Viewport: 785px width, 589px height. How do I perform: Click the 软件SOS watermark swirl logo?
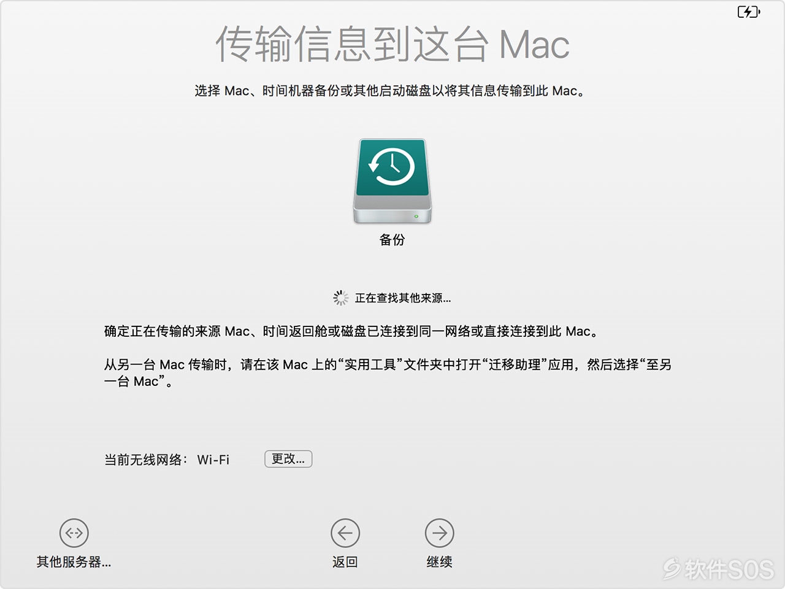point(672,569)
